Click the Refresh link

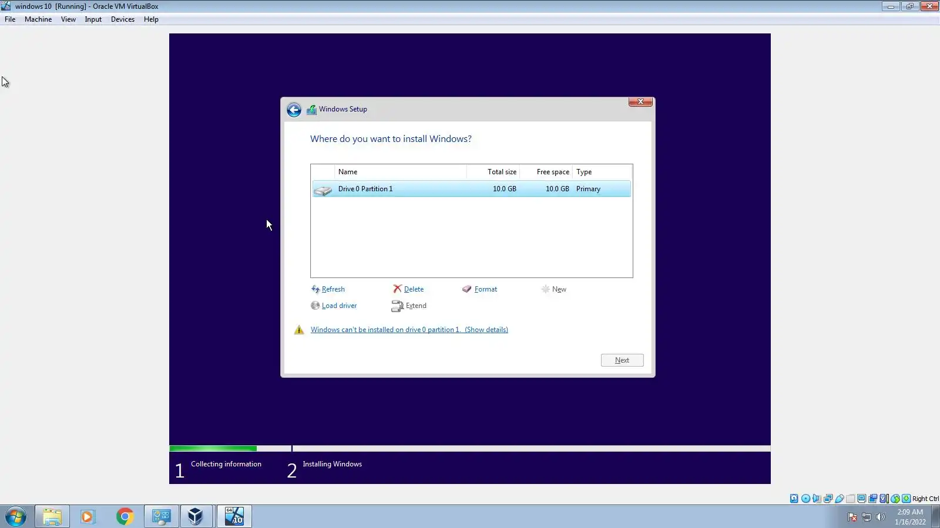333,289
